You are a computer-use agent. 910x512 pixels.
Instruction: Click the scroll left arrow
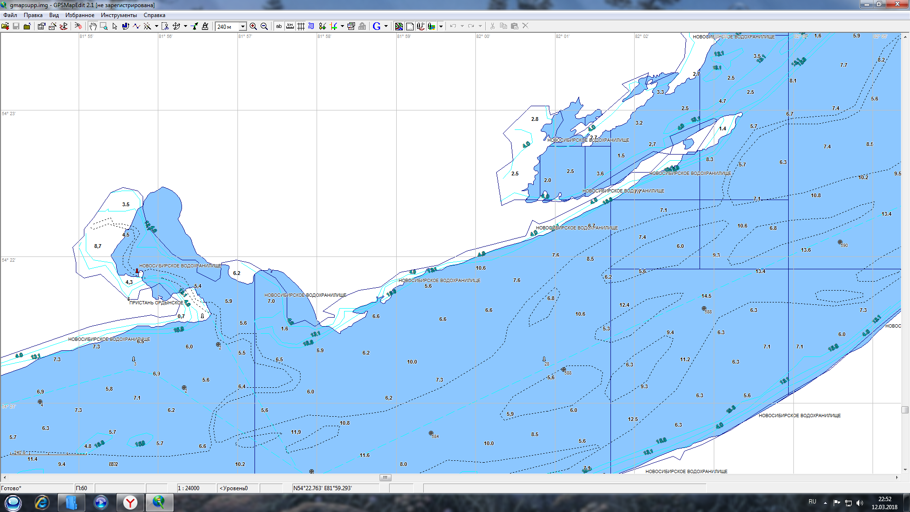click(5, 477)
